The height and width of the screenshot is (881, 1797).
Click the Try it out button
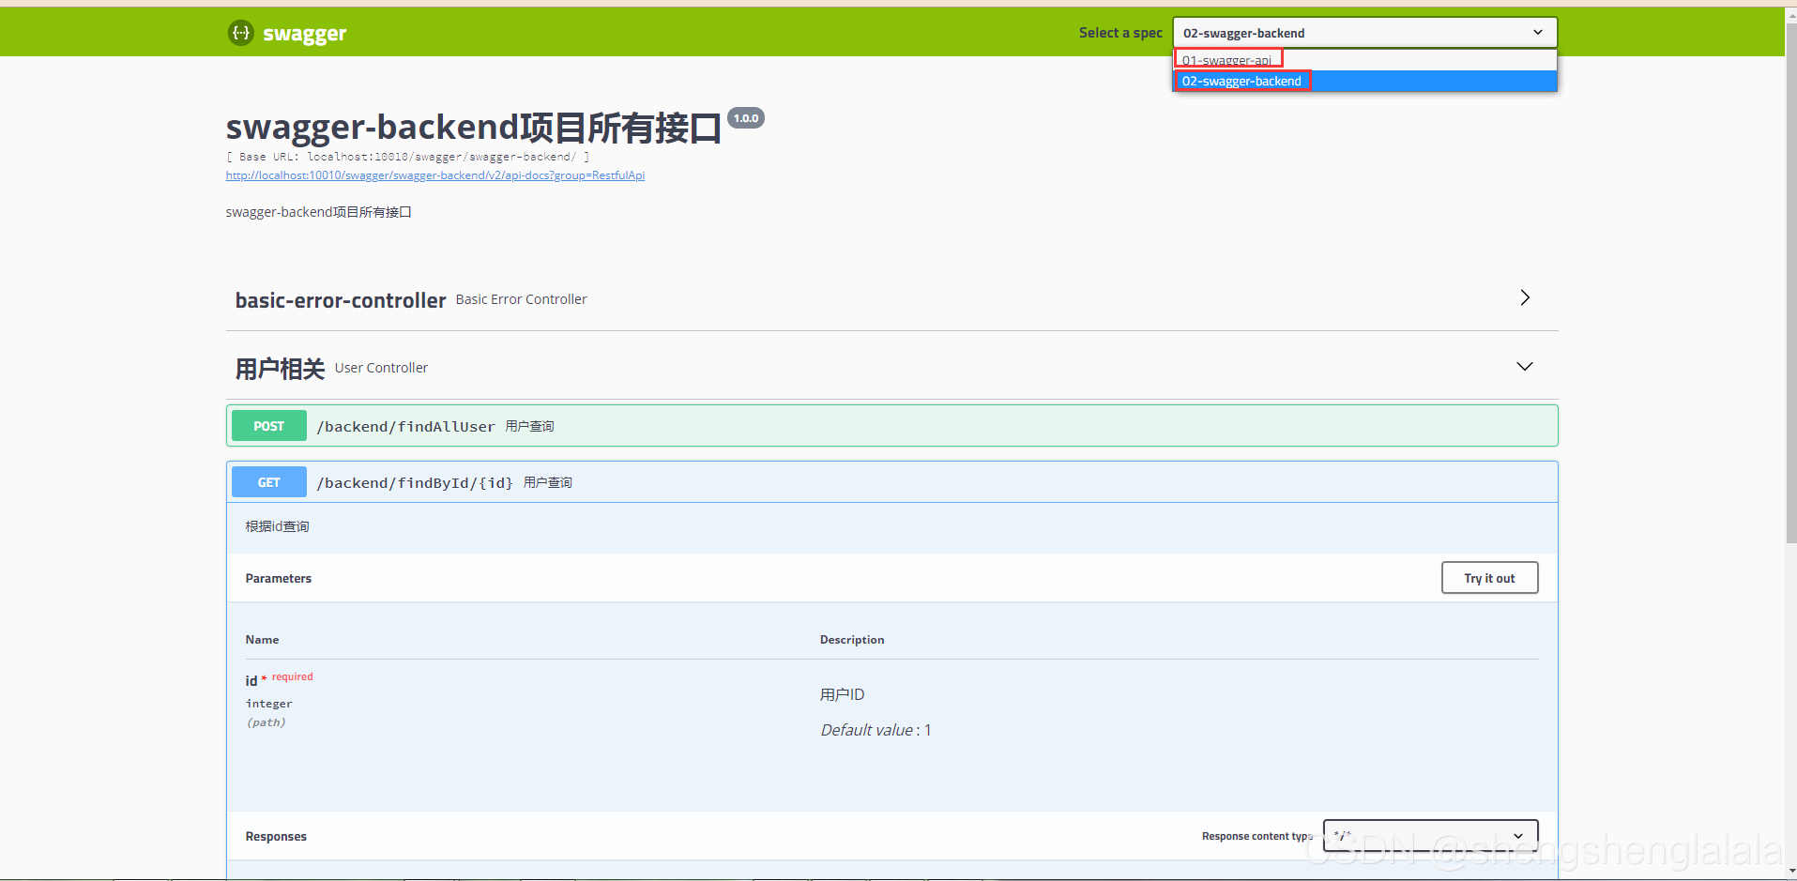point(1489,578)
